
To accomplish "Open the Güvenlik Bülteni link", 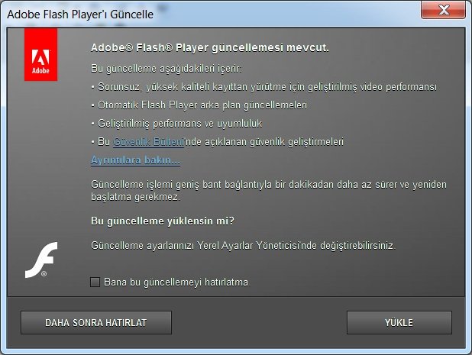I will coord(148,142).
